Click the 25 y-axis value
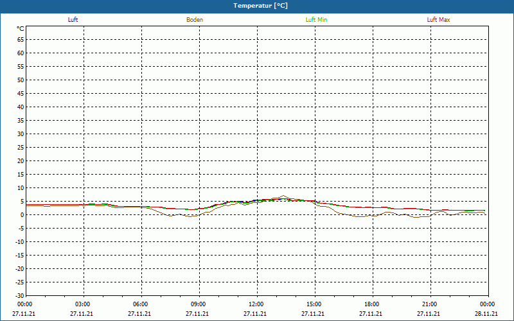The height and width of the screenshot is (321, 514). tap(21, 148)
